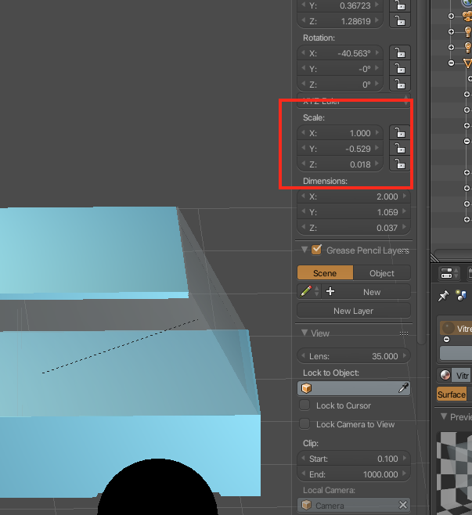Click the Grease Pencil panel drag grip icon
Viewport: 472px width, 515px height.
(x=404, y=250)
